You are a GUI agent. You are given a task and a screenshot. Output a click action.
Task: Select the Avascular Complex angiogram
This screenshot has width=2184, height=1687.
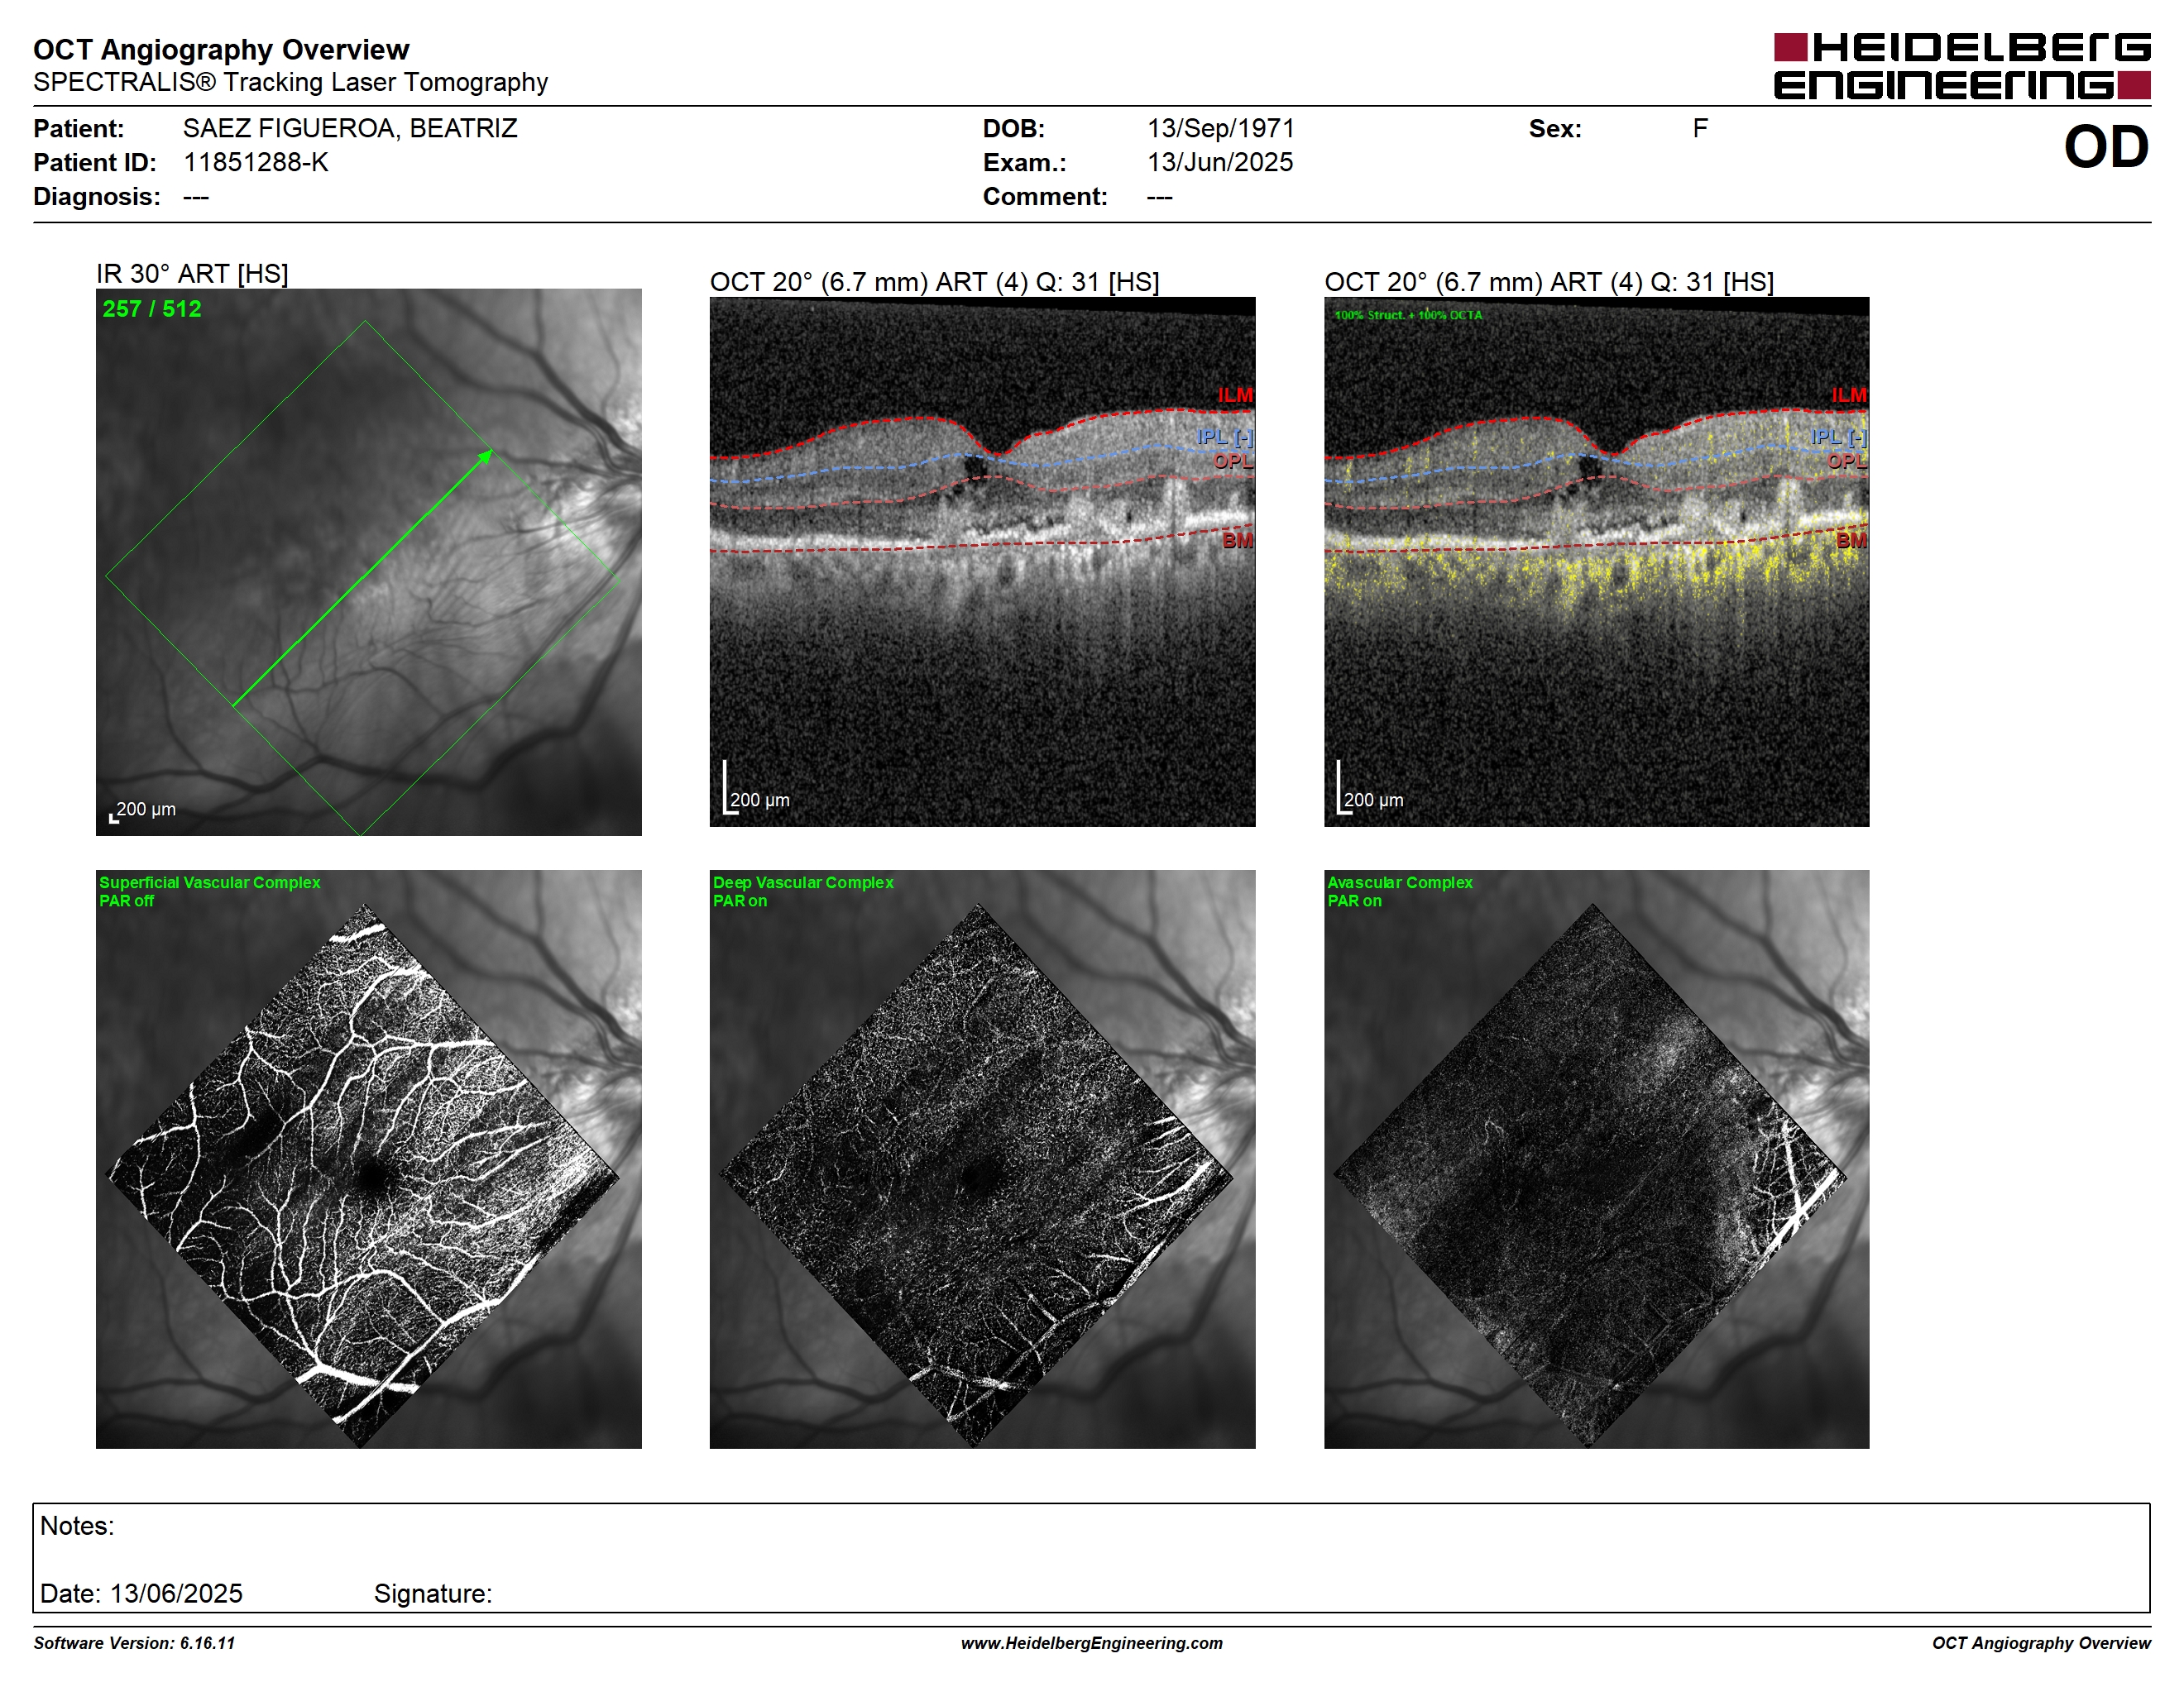1596,1159
